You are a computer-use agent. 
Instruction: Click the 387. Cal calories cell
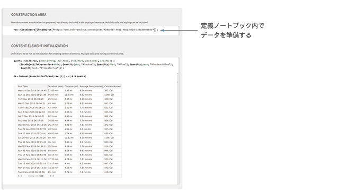pos(112,90)
